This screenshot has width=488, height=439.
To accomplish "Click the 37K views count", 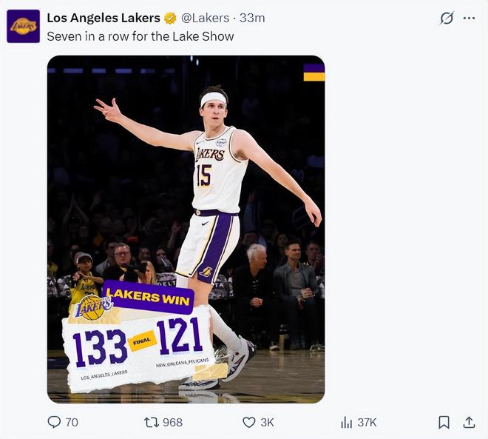I will [x=367, y=422].
